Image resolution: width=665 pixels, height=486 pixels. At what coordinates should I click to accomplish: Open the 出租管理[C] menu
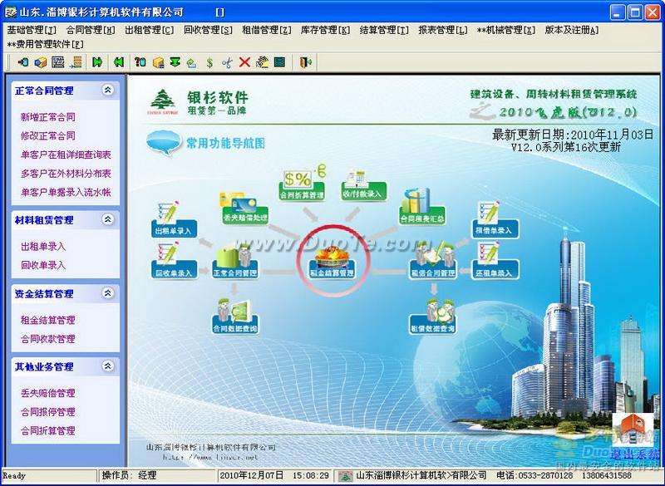[x=150, y=30]
